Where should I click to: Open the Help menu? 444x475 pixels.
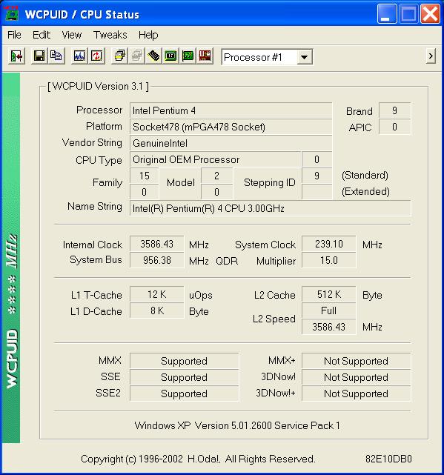(x=148, y=35)
